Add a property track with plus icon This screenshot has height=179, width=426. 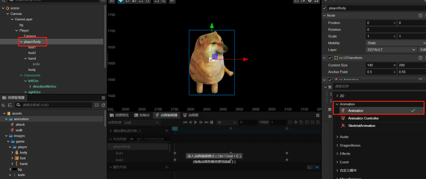click(x=166, y=167)
